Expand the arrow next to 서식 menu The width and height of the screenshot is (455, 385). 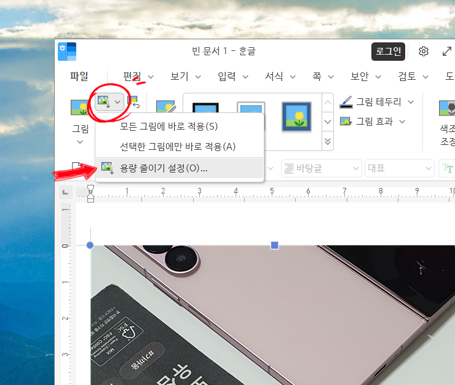(x=293, y=77)
